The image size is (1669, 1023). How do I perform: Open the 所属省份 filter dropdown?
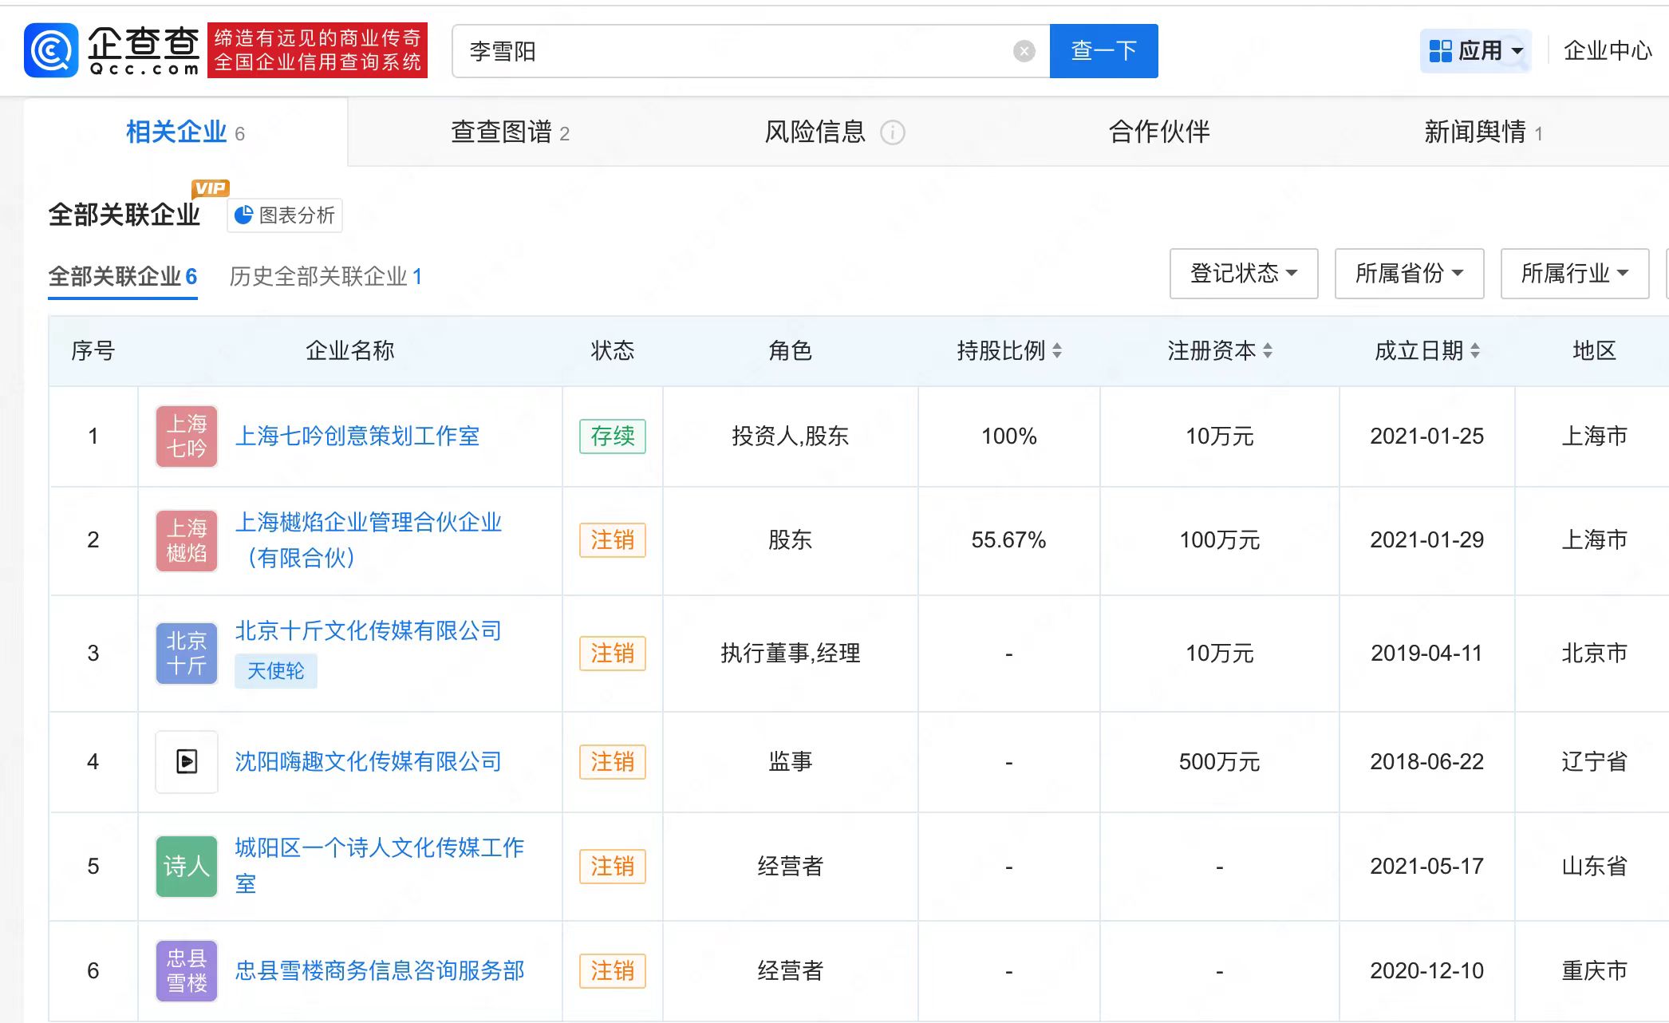(1409, 273)
